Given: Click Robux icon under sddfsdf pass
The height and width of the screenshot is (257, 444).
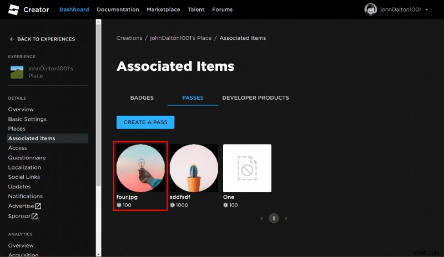Looking at the screenshot, I should tap(172, 205).
